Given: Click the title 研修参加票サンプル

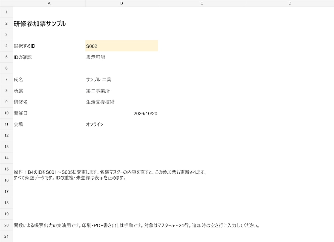Looking at the screenshot, I should click(40, 24).
